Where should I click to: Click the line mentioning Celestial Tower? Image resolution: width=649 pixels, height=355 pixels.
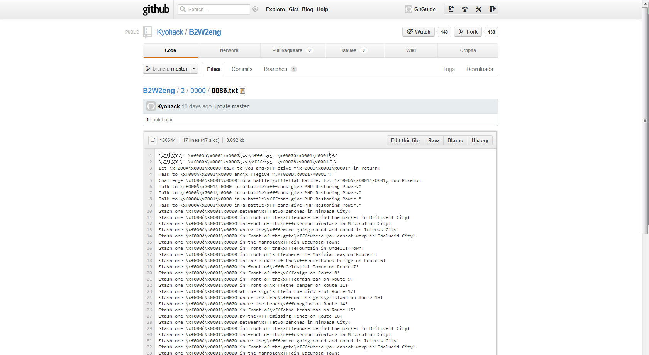pos(258,267)
